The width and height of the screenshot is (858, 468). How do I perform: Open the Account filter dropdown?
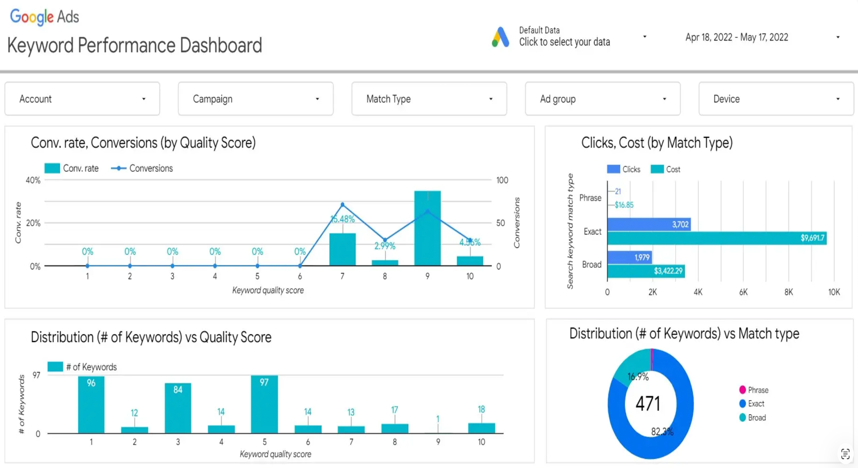pos(82,99)
